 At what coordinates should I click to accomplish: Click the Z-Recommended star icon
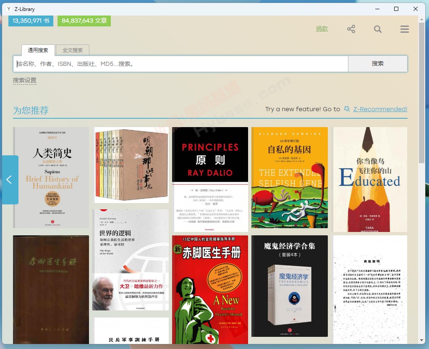pyautogui.click(x=347, y=109)
